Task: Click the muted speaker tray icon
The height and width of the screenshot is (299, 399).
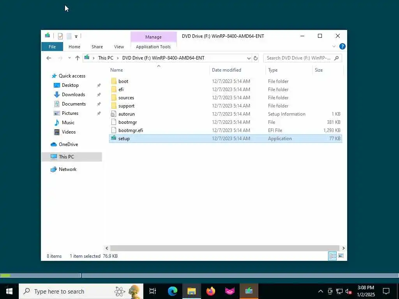Action: coord(349,291)
